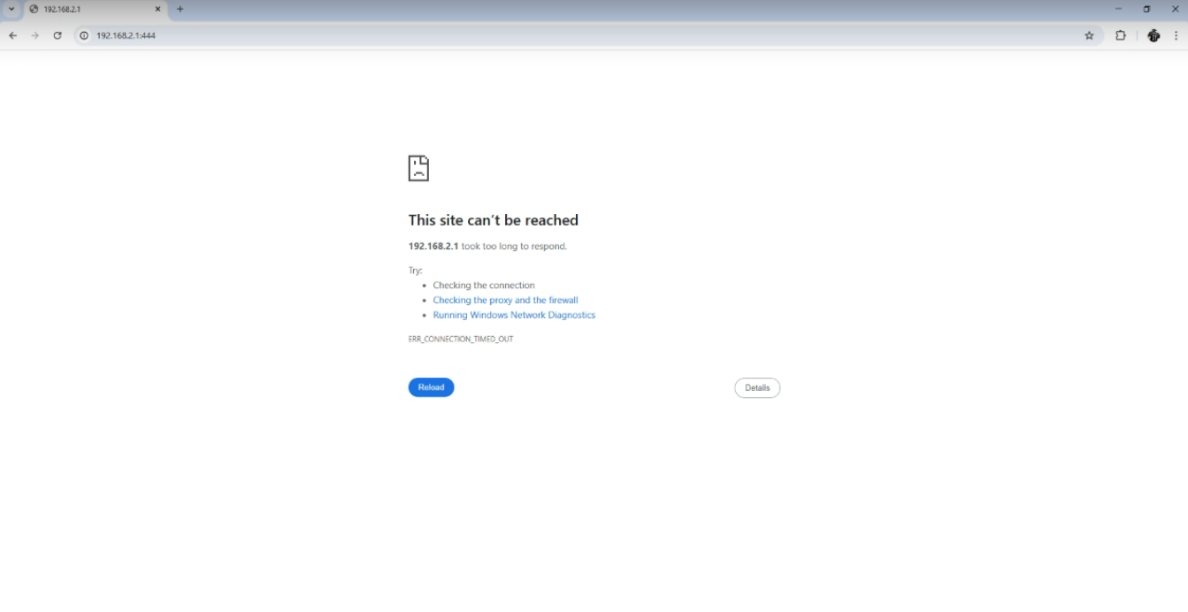
Task: Click the Details button
Action: (x=757, y=388)
